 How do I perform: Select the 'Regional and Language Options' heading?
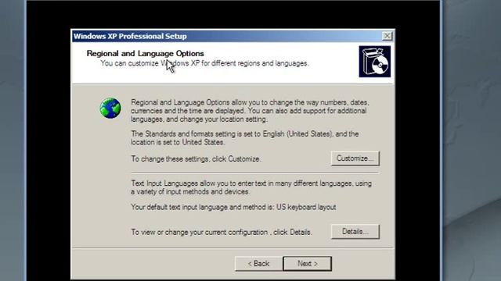(145, 53)
